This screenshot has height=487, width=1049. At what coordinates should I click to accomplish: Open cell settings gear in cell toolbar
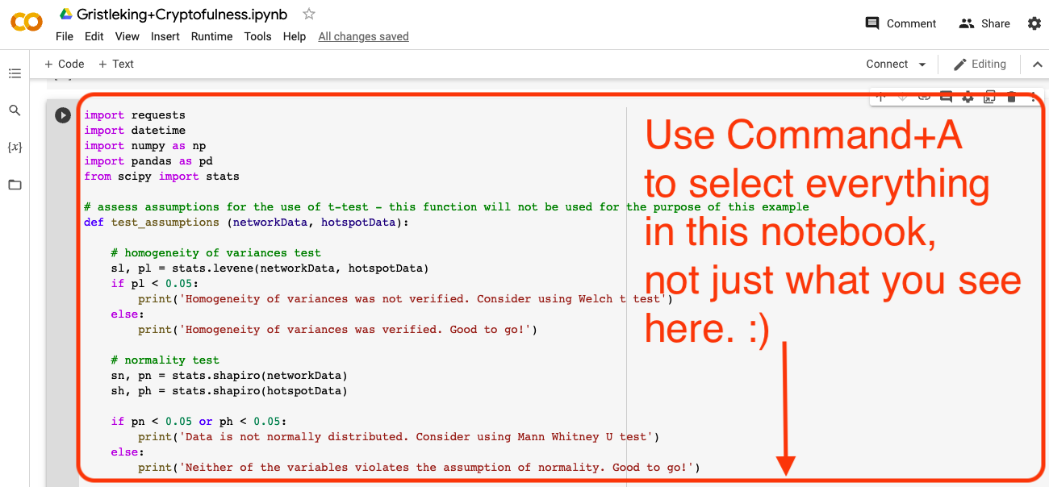pyautogui.click(x=968, y=97)
